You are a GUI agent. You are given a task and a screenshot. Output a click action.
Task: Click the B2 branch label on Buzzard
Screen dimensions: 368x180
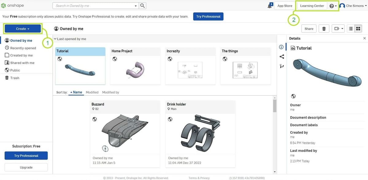coord(95,109)
